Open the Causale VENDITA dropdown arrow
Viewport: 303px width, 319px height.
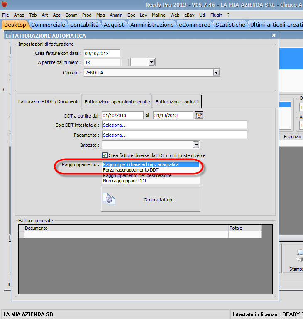pyautogui.click(x=216, y=72)
